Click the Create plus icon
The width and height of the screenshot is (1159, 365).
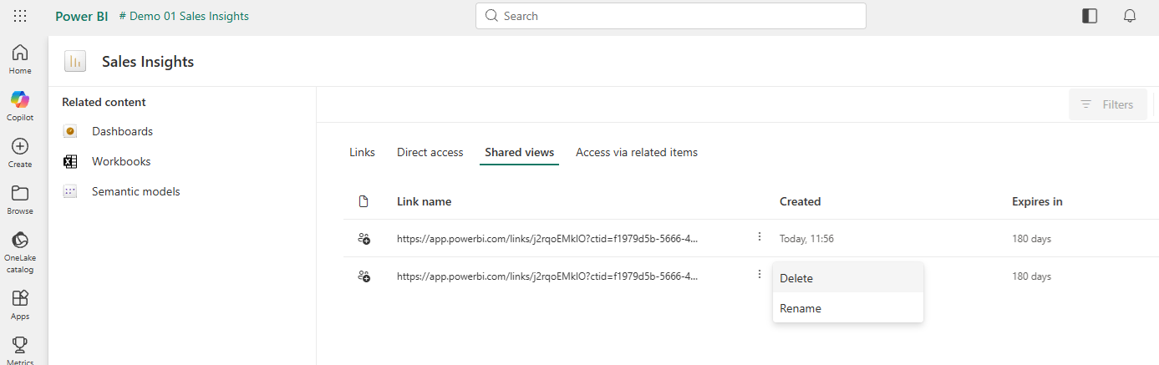click(x=20, y=153)
